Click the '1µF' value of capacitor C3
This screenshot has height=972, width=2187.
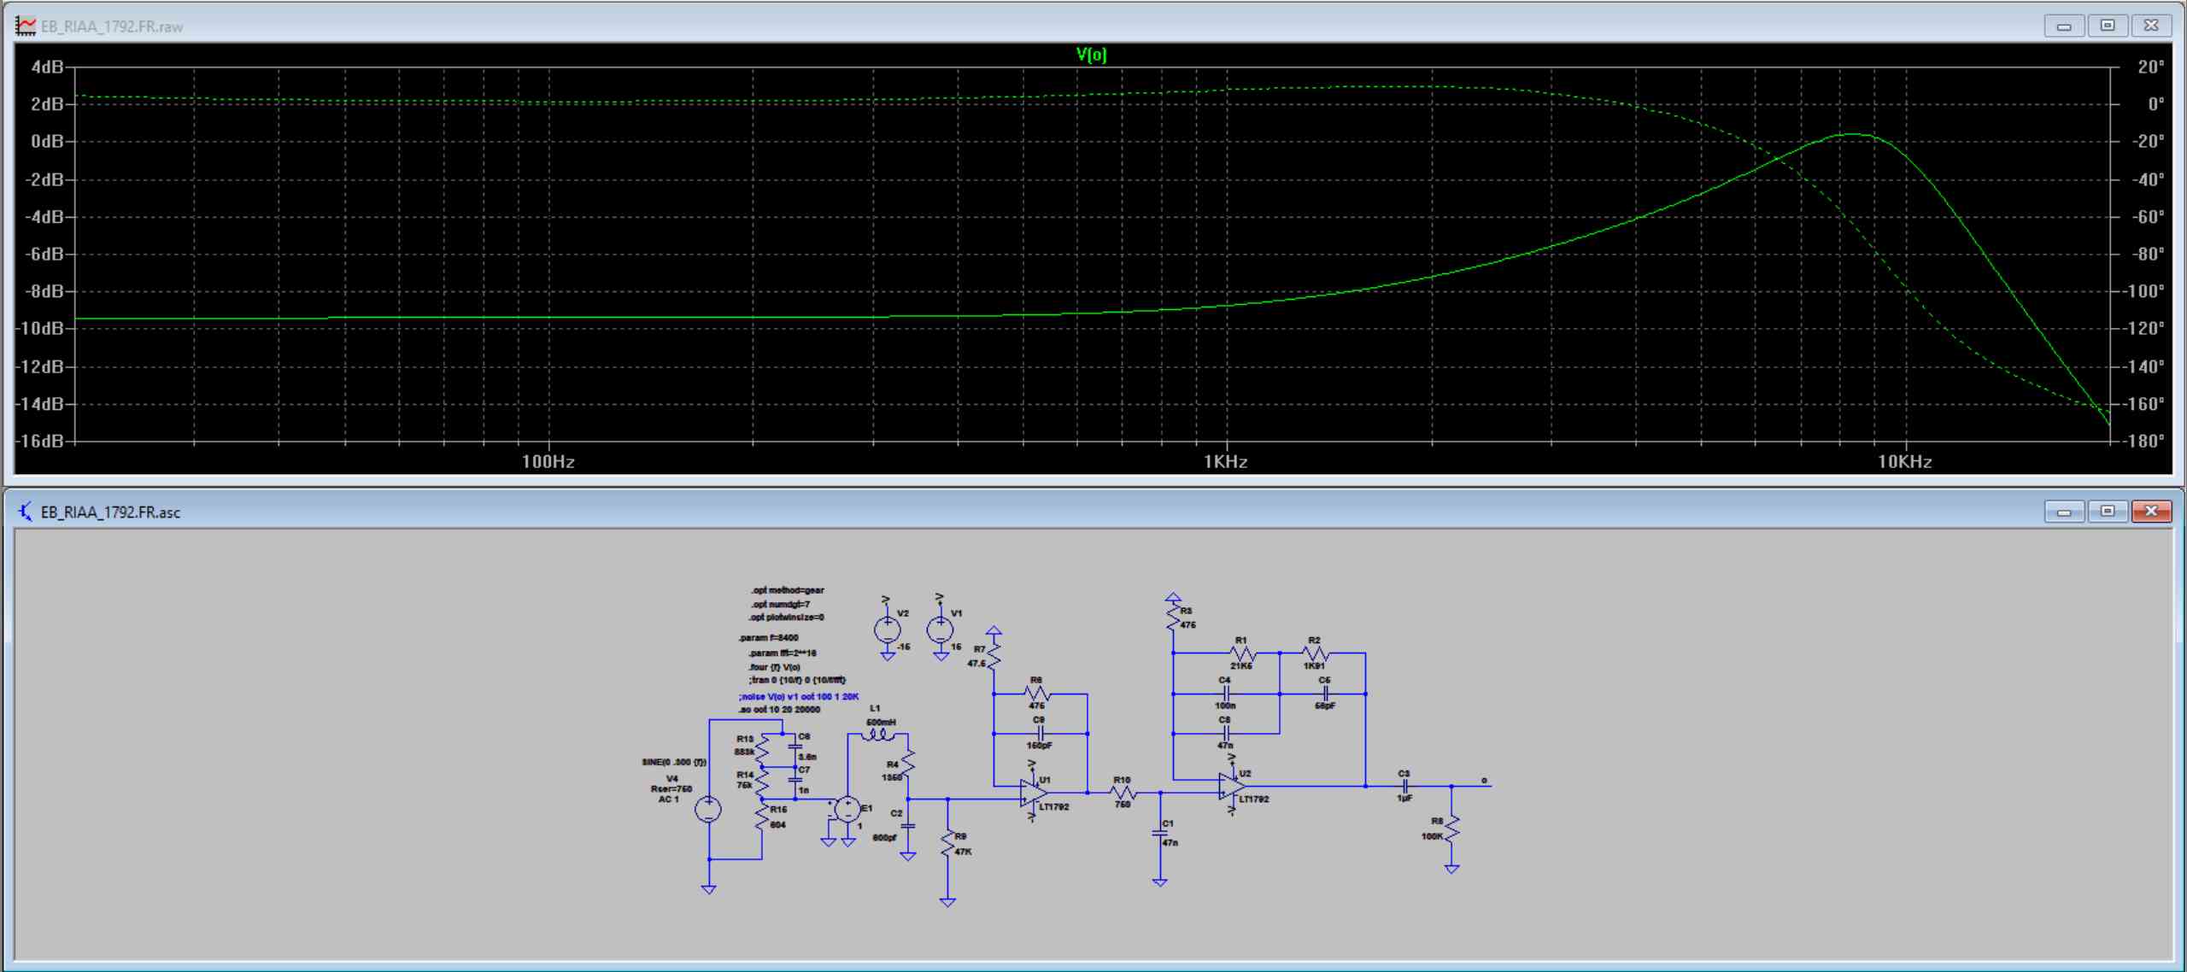pos(1404,798)
